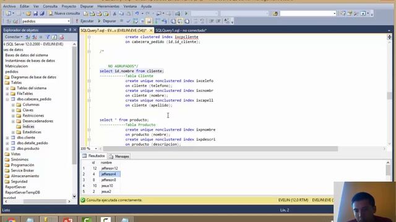The image size is (396, 222).
Task: Click the Find in files icon
Action: click(x=275, y=14)
